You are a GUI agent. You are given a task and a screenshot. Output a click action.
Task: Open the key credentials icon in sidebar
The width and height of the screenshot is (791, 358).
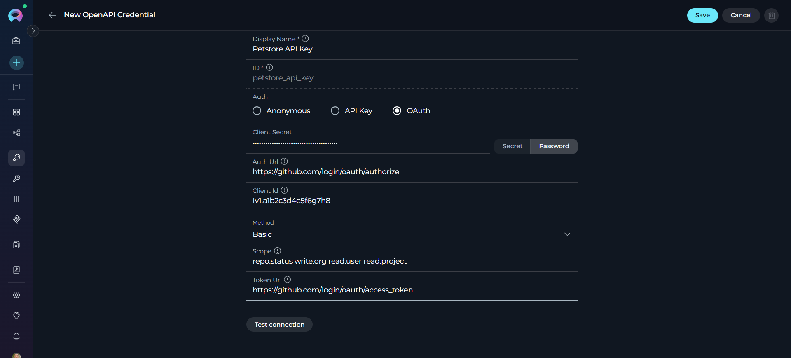tap(16, 158)
